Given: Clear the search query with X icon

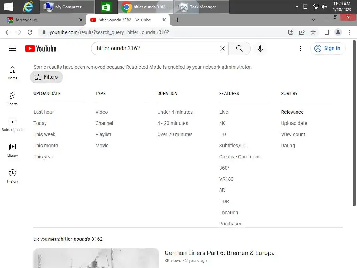Looking at the screenshot, I should [x=223, y=48].
